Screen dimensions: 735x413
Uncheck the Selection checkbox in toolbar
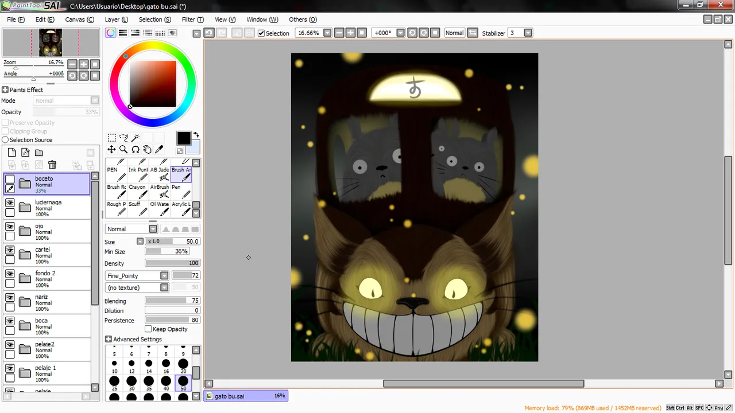click(x=261, y=33)
